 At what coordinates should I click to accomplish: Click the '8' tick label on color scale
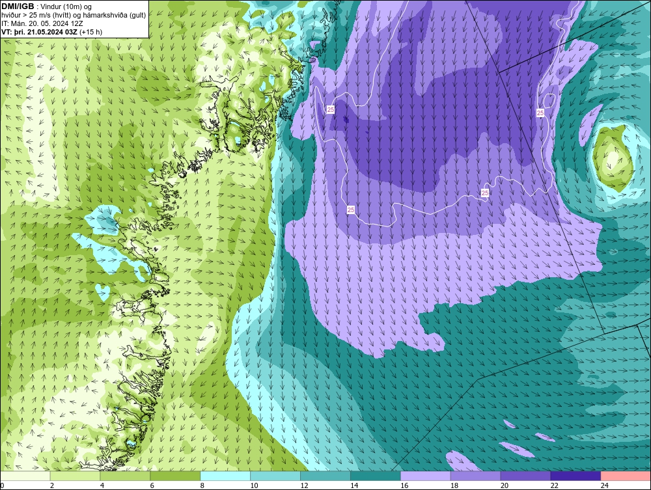[202, 485]
